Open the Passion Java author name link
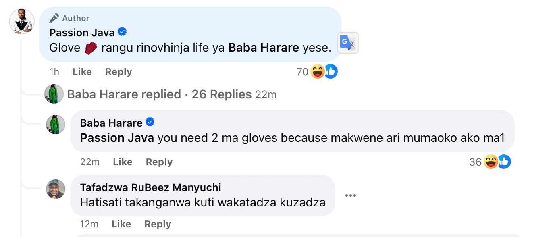553x237 pixels. 82,32
